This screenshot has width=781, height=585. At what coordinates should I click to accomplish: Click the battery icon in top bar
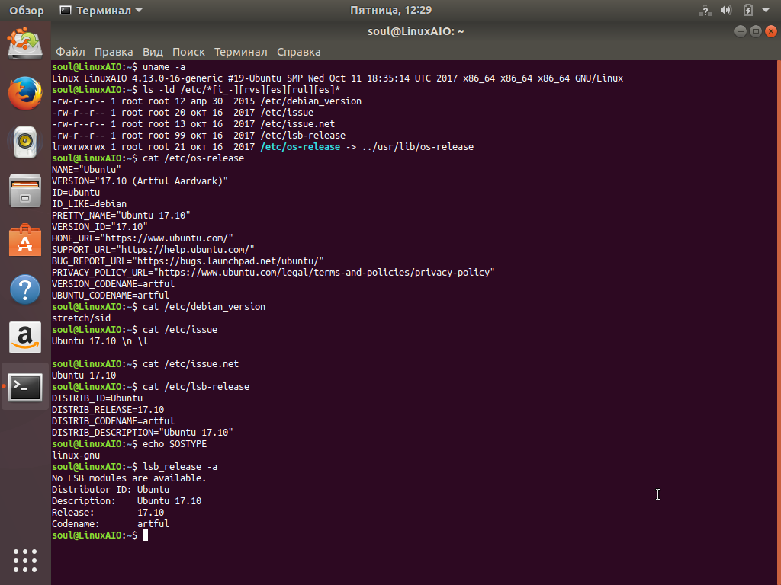tap(747, 10)
